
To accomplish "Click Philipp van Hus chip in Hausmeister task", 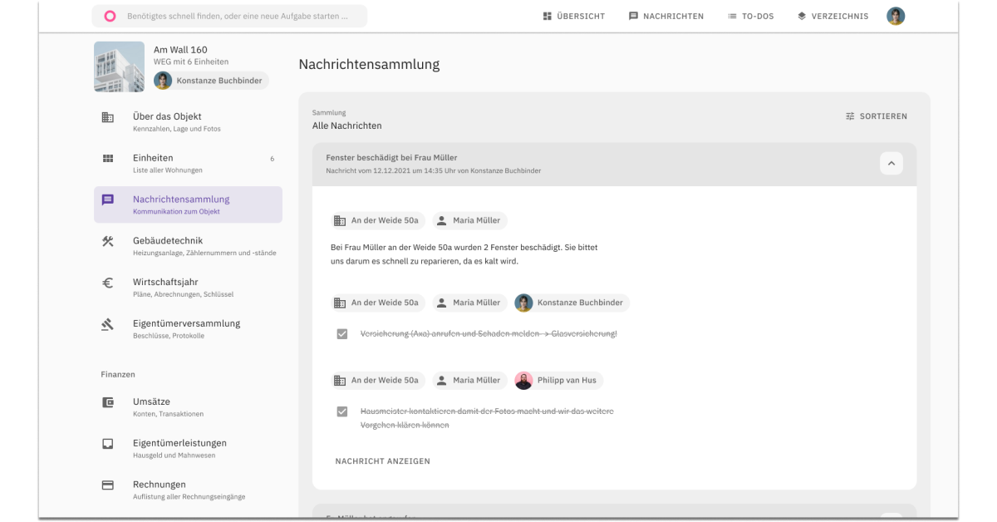I will pyautogui.click(x=558, y=380).
